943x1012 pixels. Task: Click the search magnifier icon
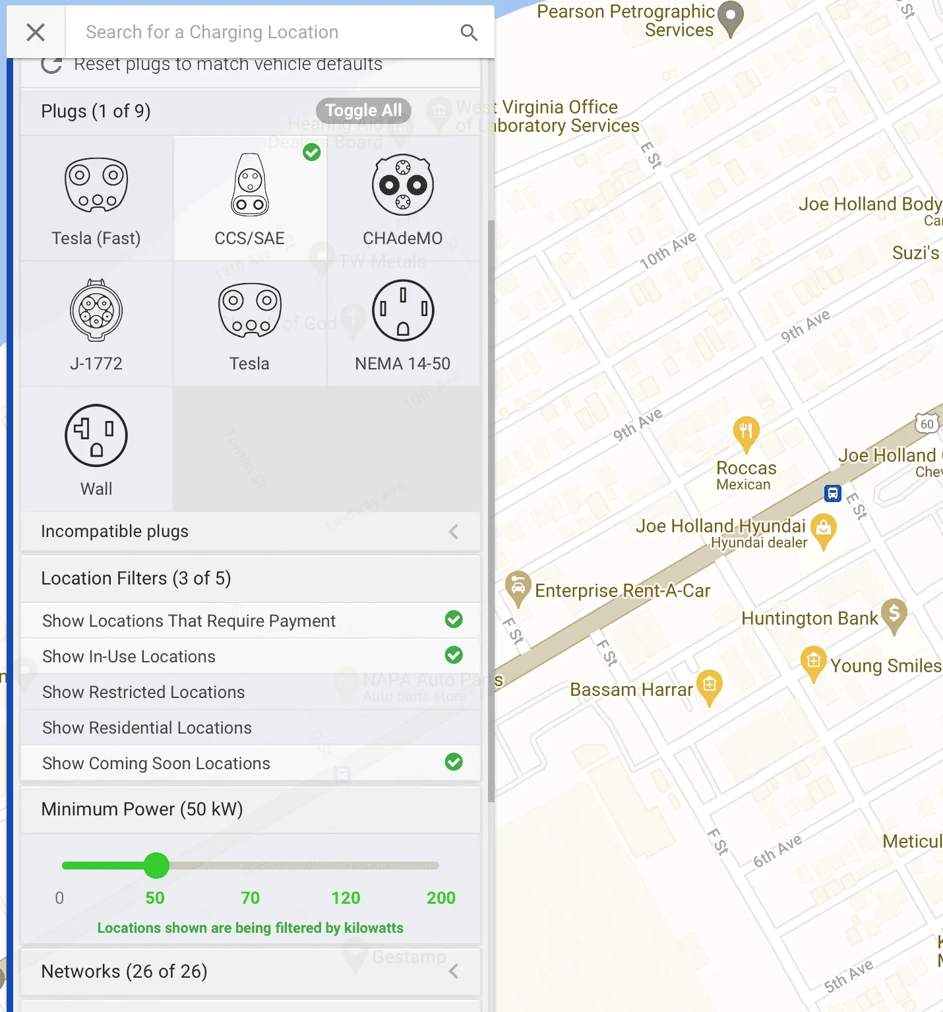(x=469, y=32)
